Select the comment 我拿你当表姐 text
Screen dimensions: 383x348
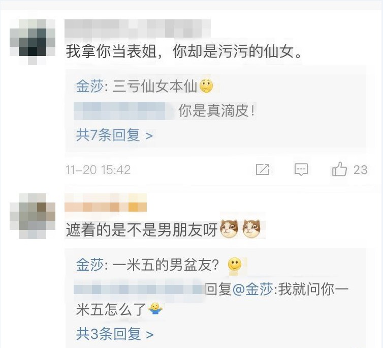coord(184,51)
